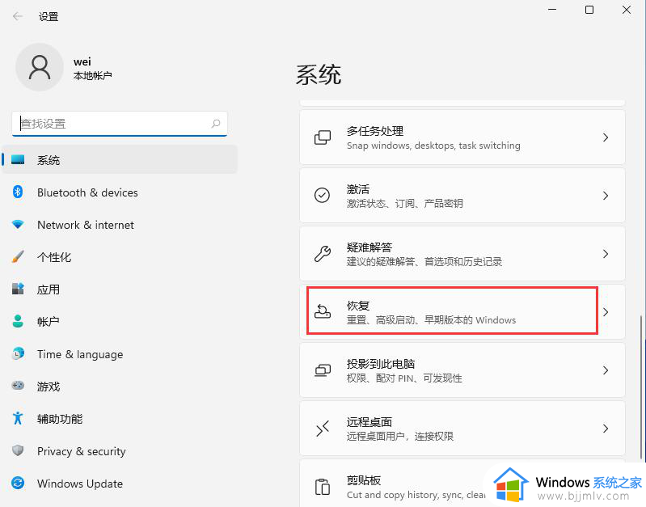Click the wei account name
Viewport: 646px width, 507px height.
(x=82, y=61)
